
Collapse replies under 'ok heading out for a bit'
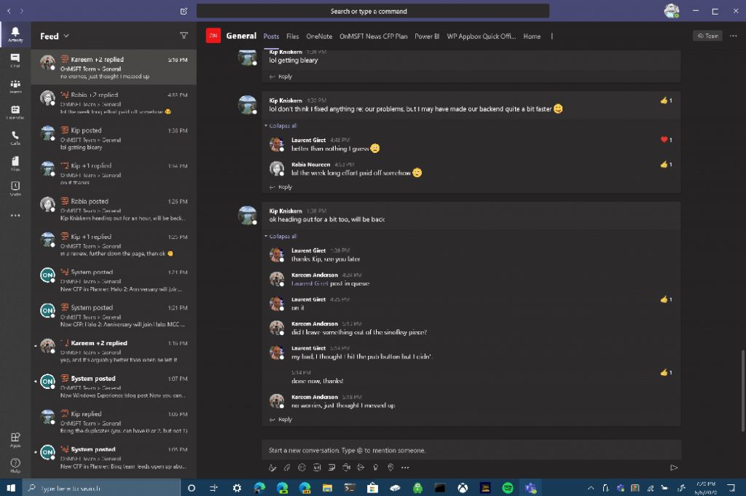click(x=282, y=236)
